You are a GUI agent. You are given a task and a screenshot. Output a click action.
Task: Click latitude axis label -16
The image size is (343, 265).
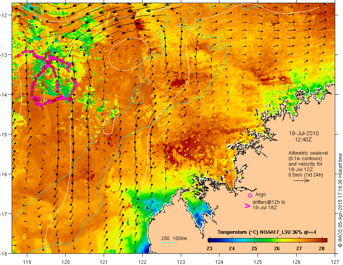coord(4,174)
